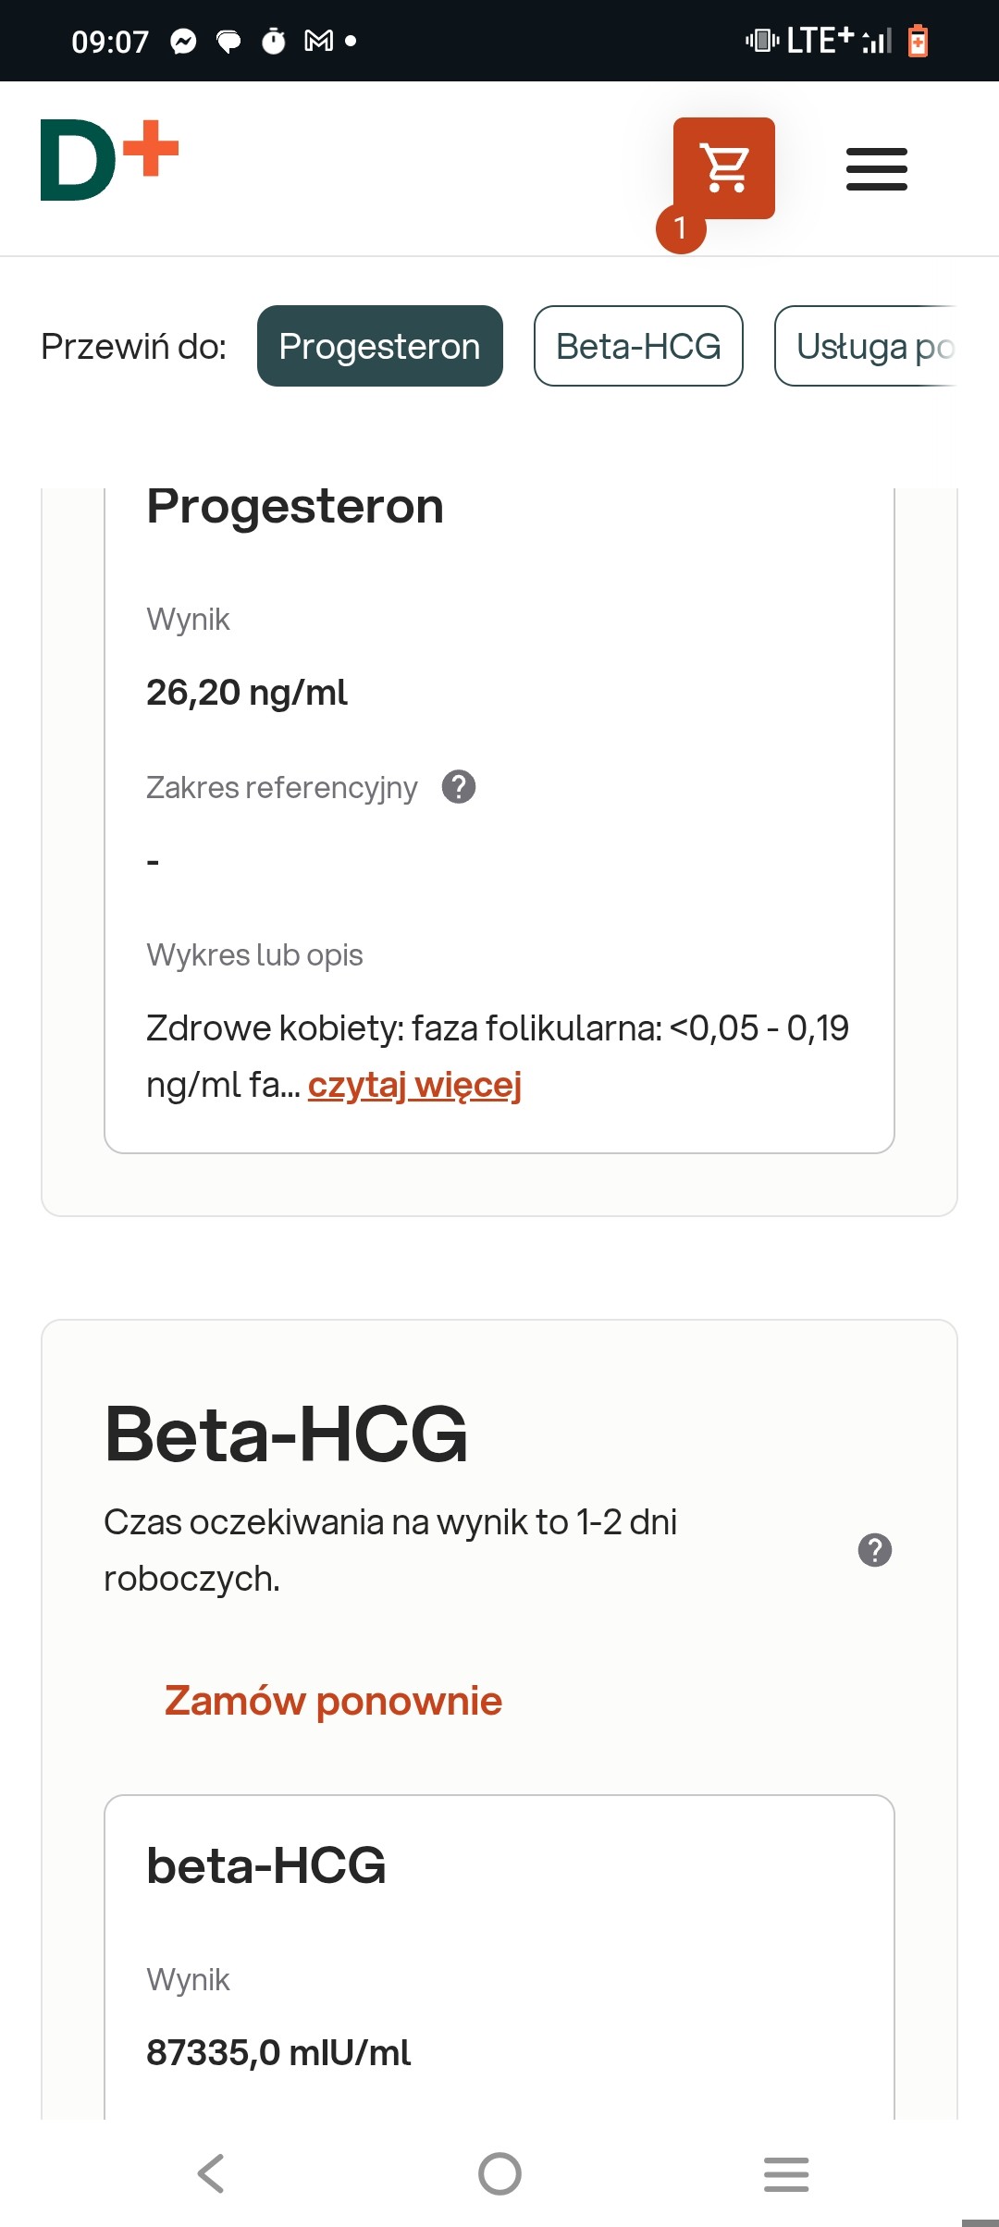Tap the cart item count badge
Screen dimensions: 999x2227
681,228
